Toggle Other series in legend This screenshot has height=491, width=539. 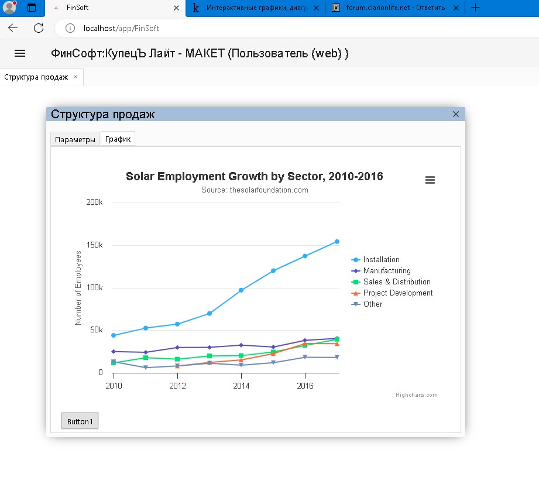tap(372, 304)
